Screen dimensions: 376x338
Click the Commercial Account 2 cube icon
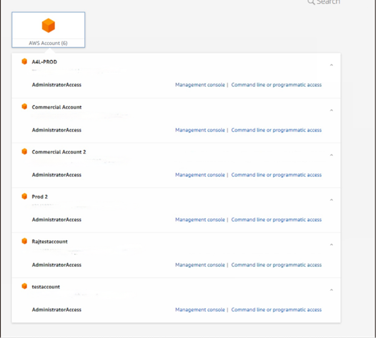[x=24, y=152]
